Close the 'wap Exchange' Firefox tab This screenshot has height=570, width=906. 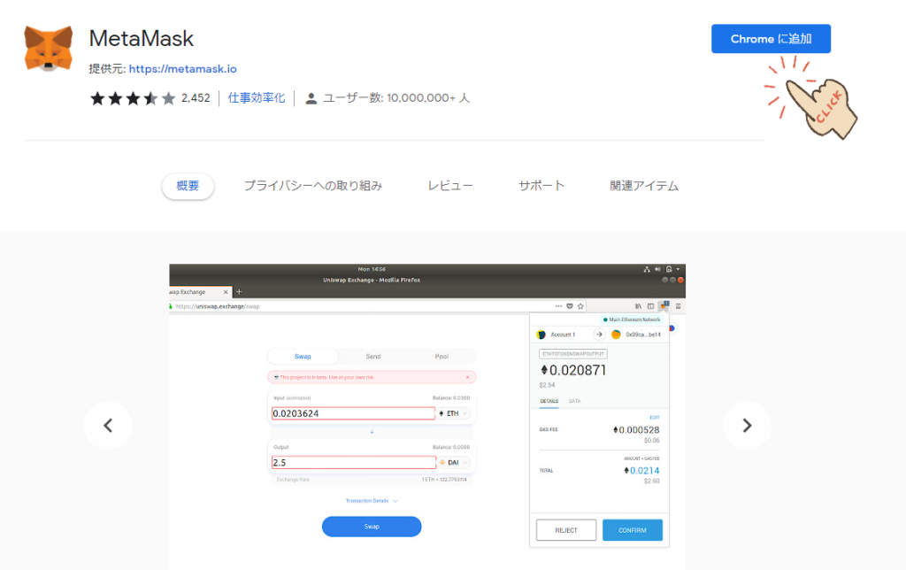(x=226, y=292)
